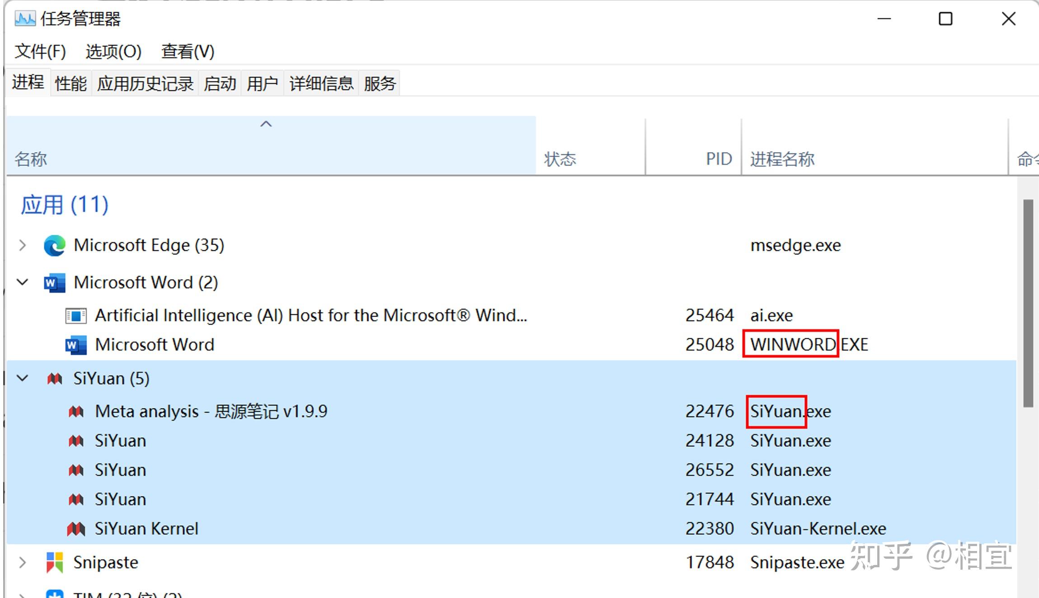The width and height of the screenshot is (1039, 598).
Task: Switch to the 服务 tab
Action: [380, 84]
